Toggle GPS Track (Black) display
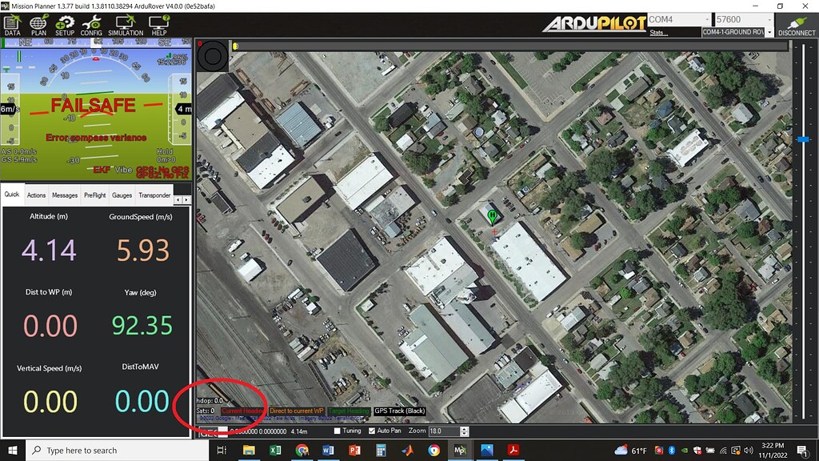 [x=399, y=411]
